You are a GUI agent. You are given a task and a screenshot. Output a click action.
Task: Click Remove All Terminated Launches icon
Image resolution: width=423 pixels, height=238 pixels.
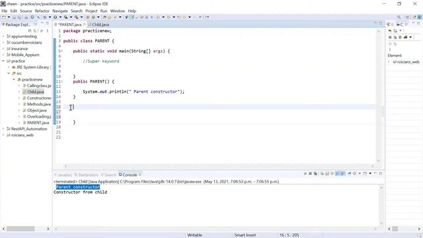click(x=315, y=173)
